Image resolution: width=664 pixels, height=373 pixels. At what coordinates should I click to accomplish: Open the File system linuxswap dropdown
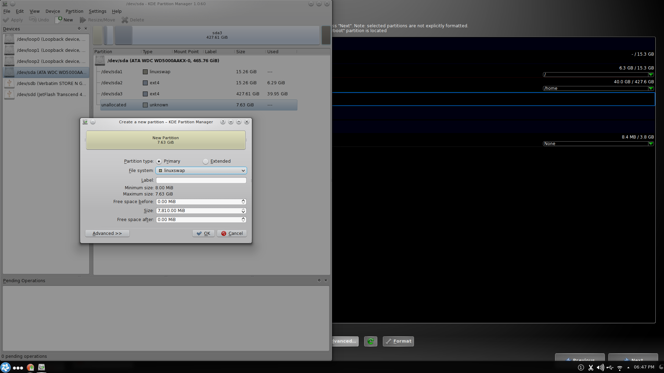point(201,171)
